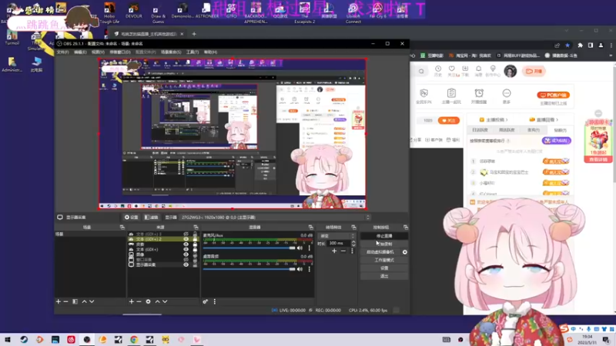
Task: Open OBS 帮助(H) menu
Action: 210,52
